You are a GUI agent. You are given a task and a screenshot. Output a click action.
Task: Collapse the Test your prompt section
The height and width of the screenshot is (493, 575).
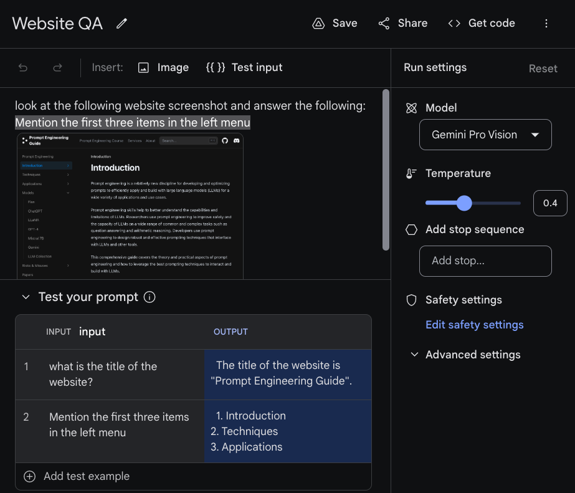tap(26, 297)
